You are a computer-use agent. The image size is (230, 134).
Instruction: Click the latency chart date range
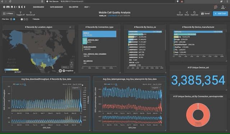pyautogui.click(x=152, y=84)
